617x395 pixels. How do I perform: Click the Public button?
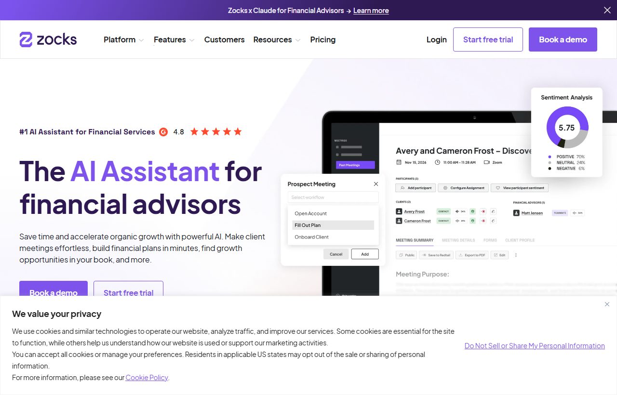tap(407, 255)
